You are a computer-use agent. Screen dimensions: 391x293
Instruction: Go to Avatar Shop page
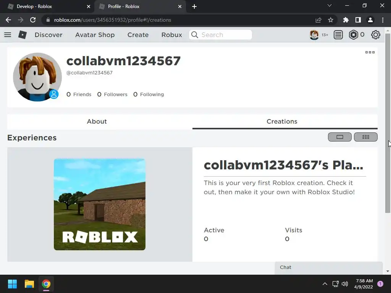point(95,35)
